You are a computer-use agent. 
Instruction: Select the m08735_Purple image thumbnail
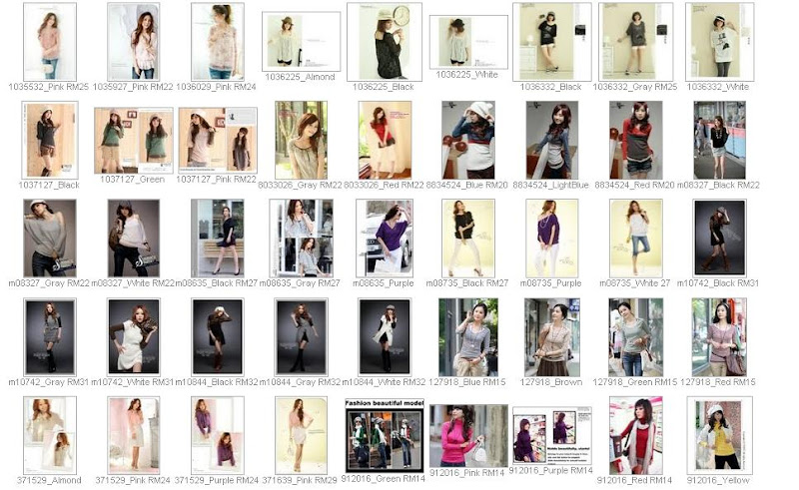[552, 239]
